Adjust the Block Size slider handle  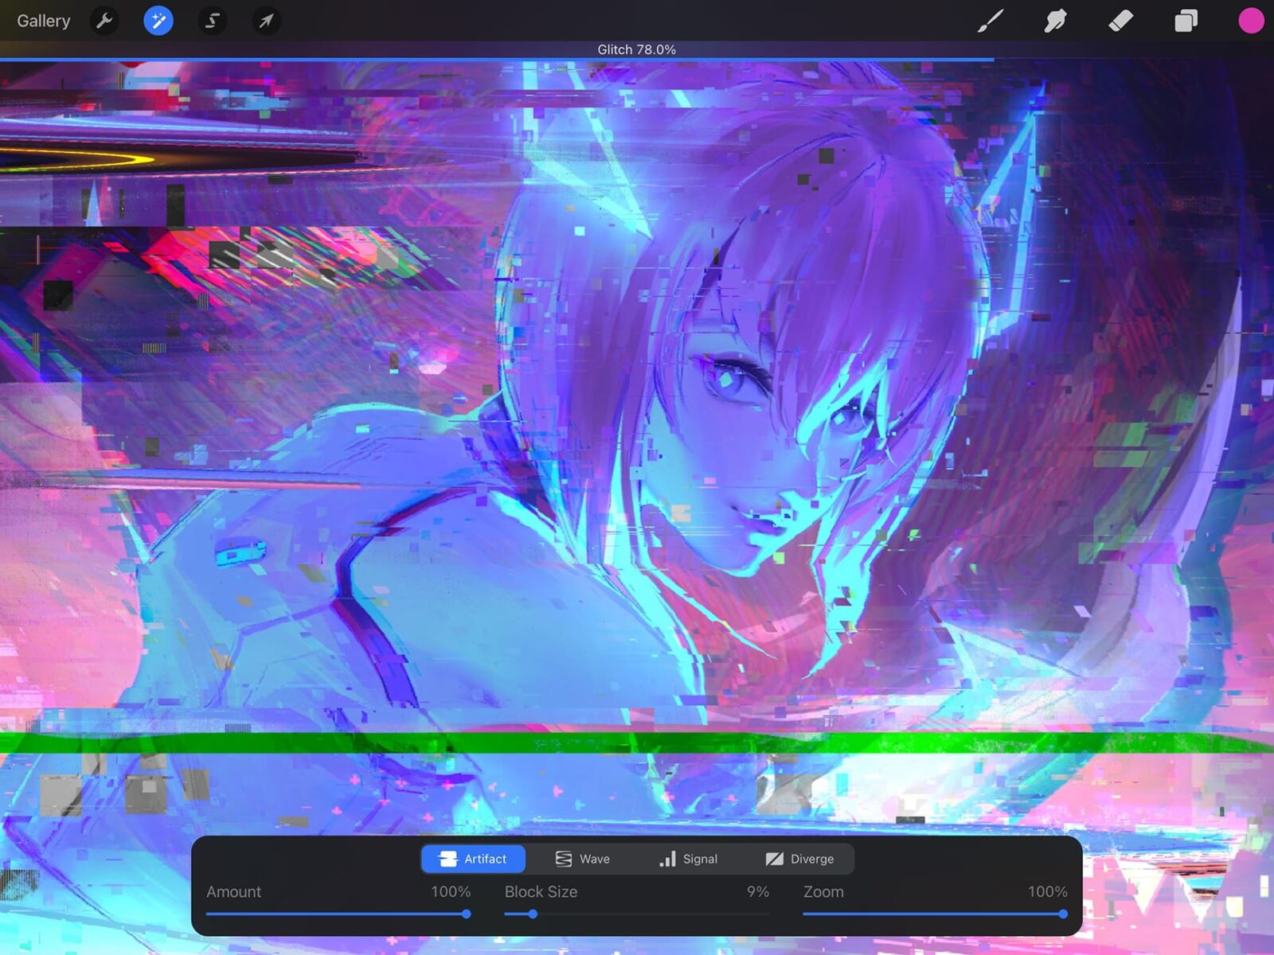point(532,915)
